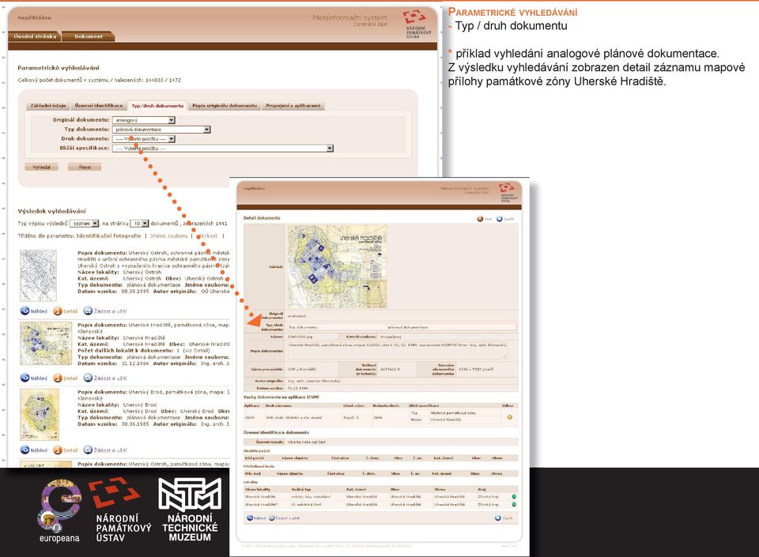Sort results by Identifikační fotografie
The height and width of the screenshot is (557, 759).
[109, 236]
